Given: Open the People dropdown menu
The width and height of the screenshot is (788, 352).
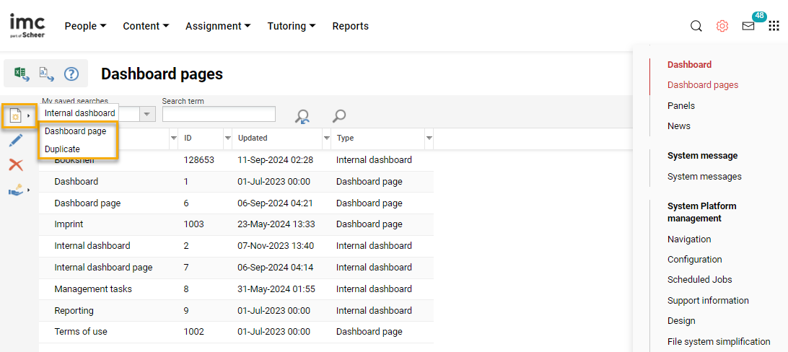Looking at the screenshot, I should point(85,26).
